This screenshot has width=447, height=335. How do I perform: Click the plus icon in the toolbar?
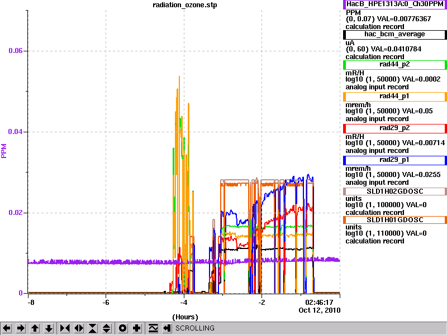(137, 328)
